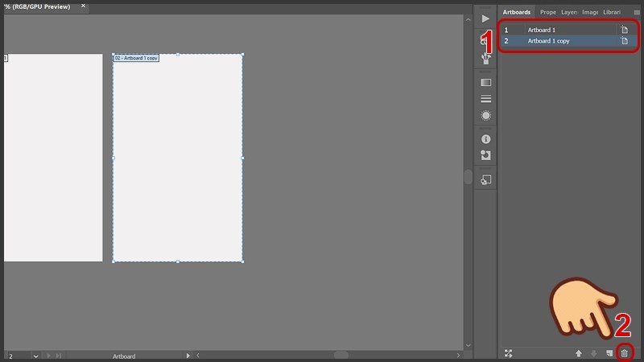This screenshot has height=362, width=644.
Task: Open the Gradient panel icon
Action: 485,82
